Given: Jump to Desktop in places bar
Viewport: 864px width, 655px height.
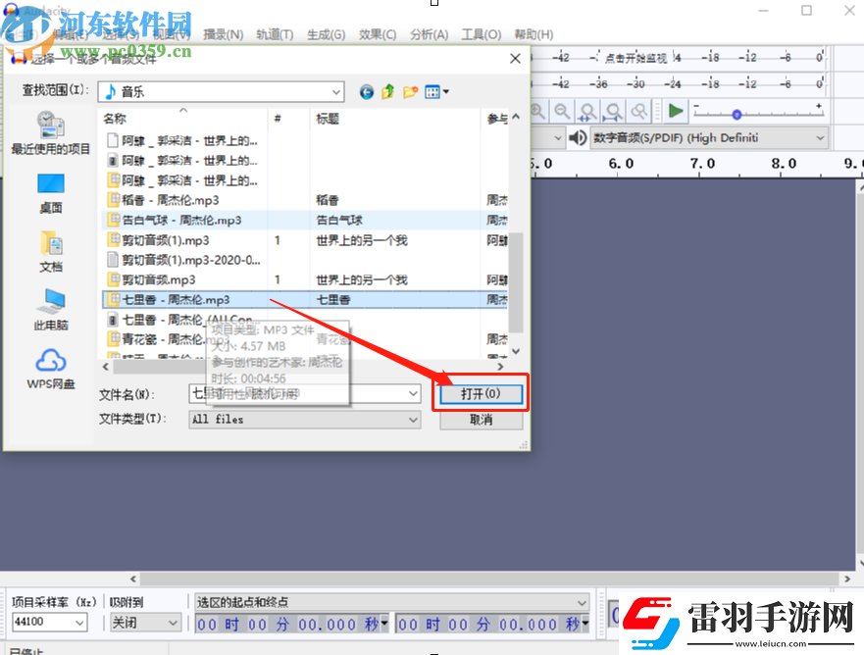Looking at the screenshot, I should click(x=51, y=194).
